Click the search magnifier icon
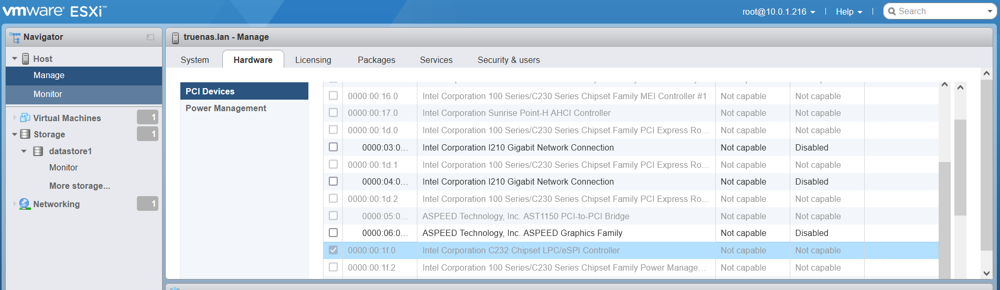The image size is (1000, 290). pos(892,12)
